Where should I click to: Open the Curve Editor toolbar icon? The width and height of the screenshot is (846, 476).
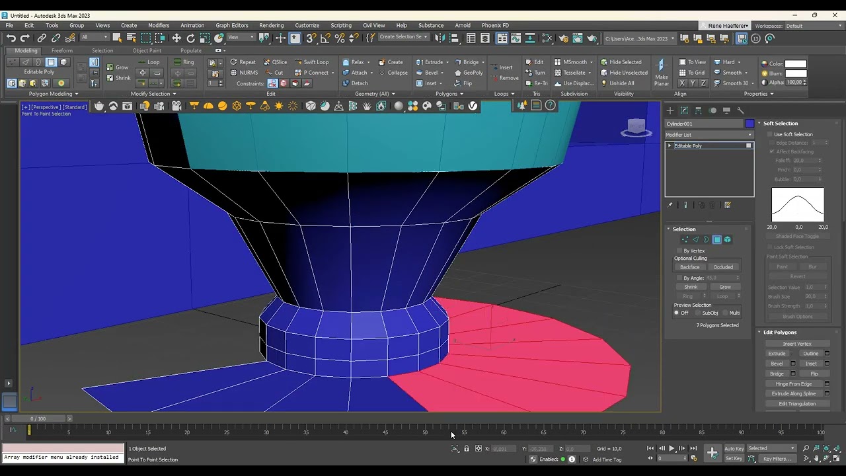(516, 38)
